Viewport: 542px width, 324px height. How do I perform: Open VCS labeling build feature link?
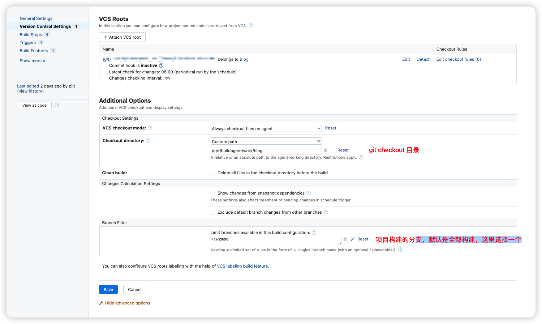[242, 266]
